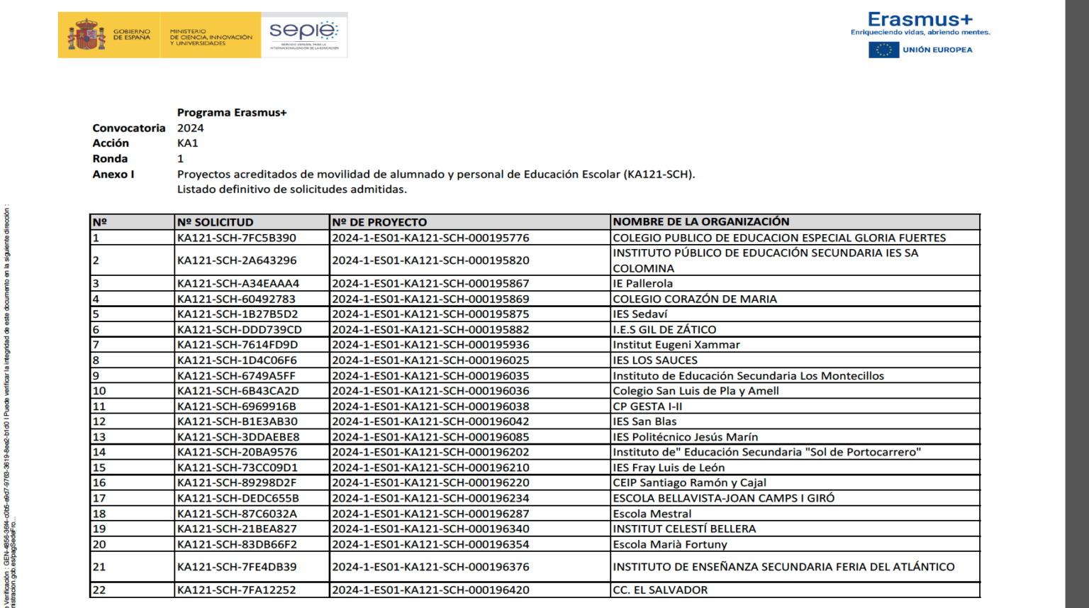Select project number ending in 000195820
This screenshot has width=1089, height=608.
(430, 260)
